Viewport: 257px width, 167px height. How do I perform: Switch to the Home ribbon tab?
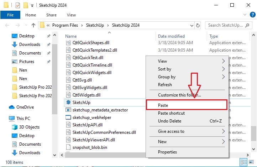coord(31,15)
